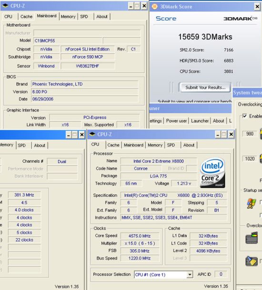
Task: Click the Instructions MMX, SSE list field
Action: coord(174,218)
